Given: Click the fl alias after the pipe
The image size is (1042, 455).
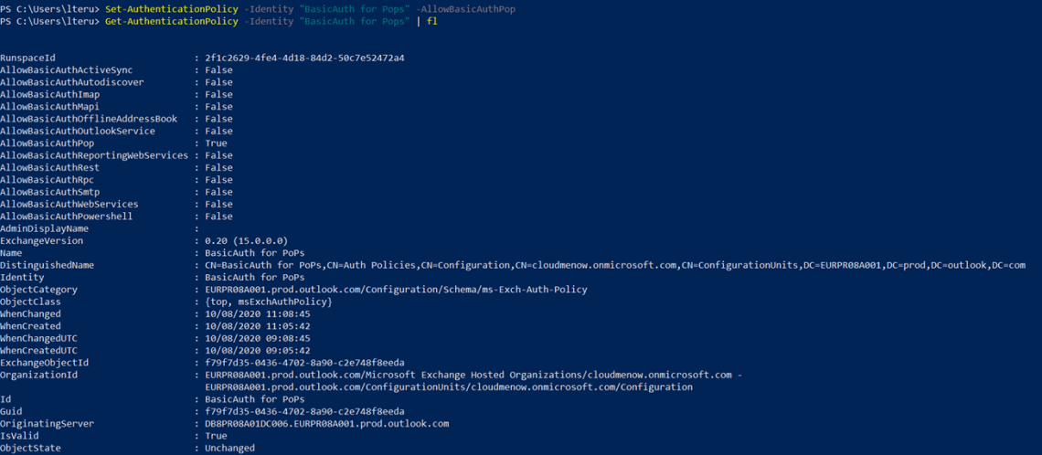Looking at the screenshot, I should coord(433,20).
